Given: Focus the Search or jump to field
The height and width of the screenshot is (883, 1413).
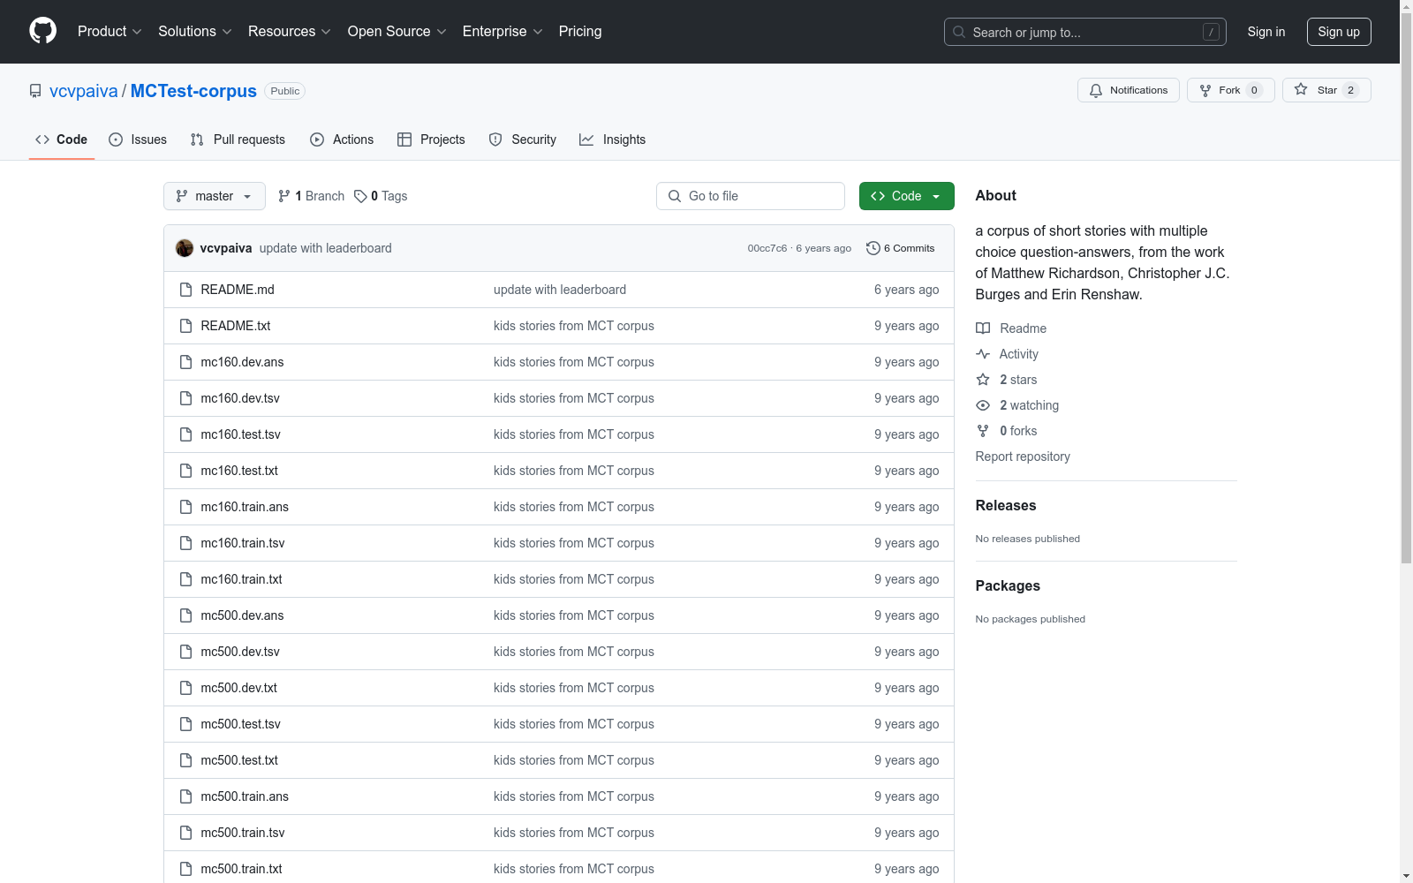Looking at the screenshot, I should (1085, 32).
